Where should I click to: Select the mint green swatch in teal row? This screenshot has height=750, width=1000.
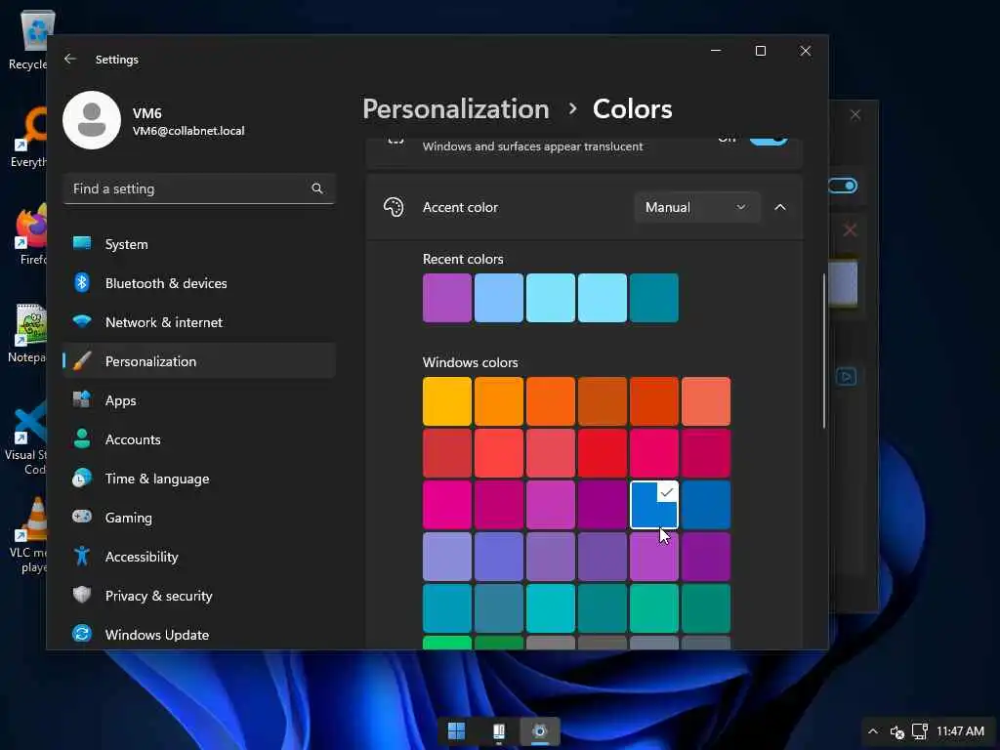point(653,607)
